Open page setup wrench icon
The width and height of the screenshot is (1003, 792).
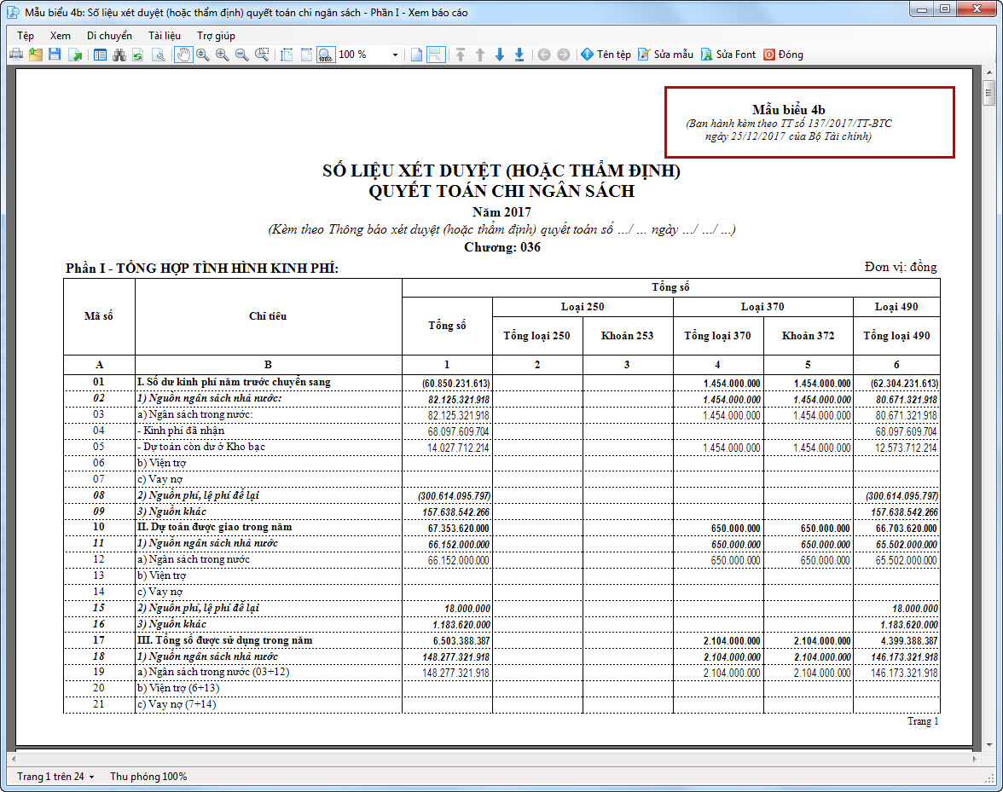coord(158,55)
